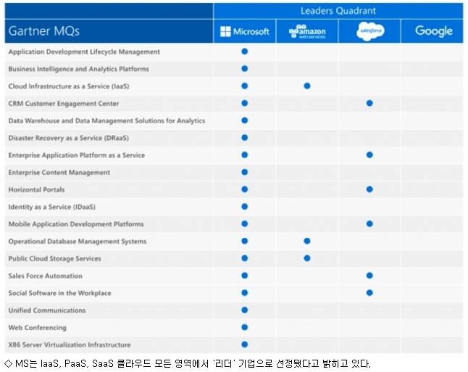Viewport: 468px width, 372px height.
Task: Click the Salesforce cloud logo
Action: coord(370,30)
